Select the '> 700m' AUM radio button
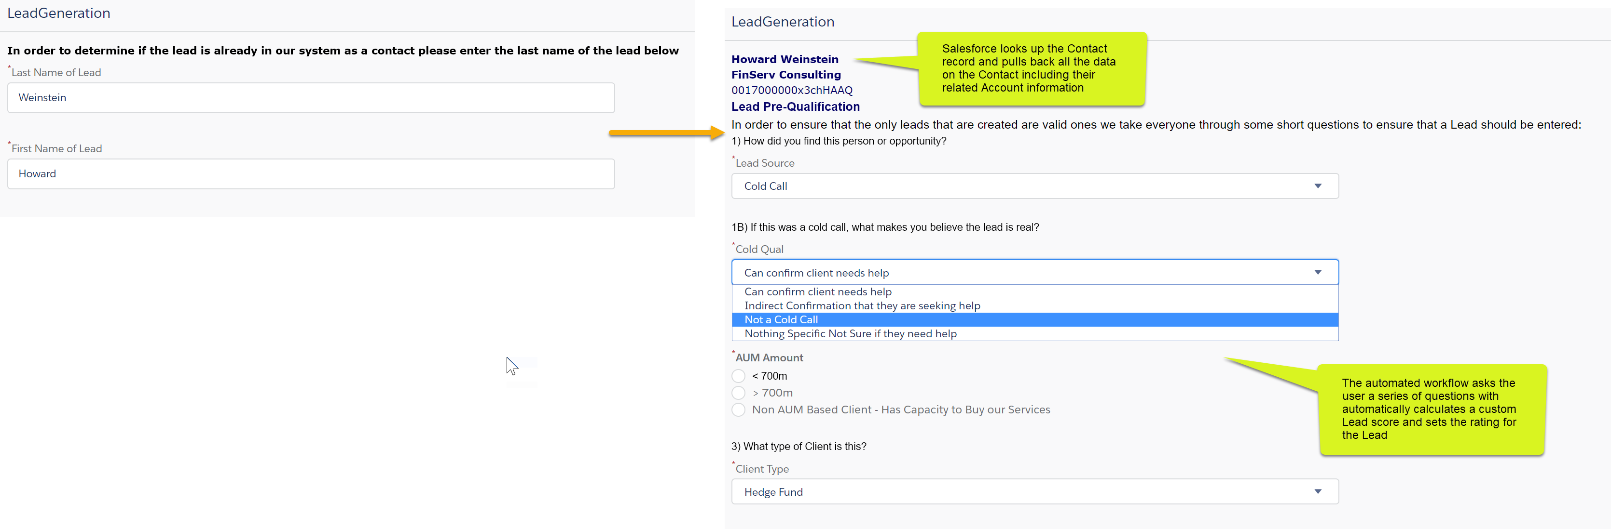This screenshot has height=529, width=1611. click(739, 393)
